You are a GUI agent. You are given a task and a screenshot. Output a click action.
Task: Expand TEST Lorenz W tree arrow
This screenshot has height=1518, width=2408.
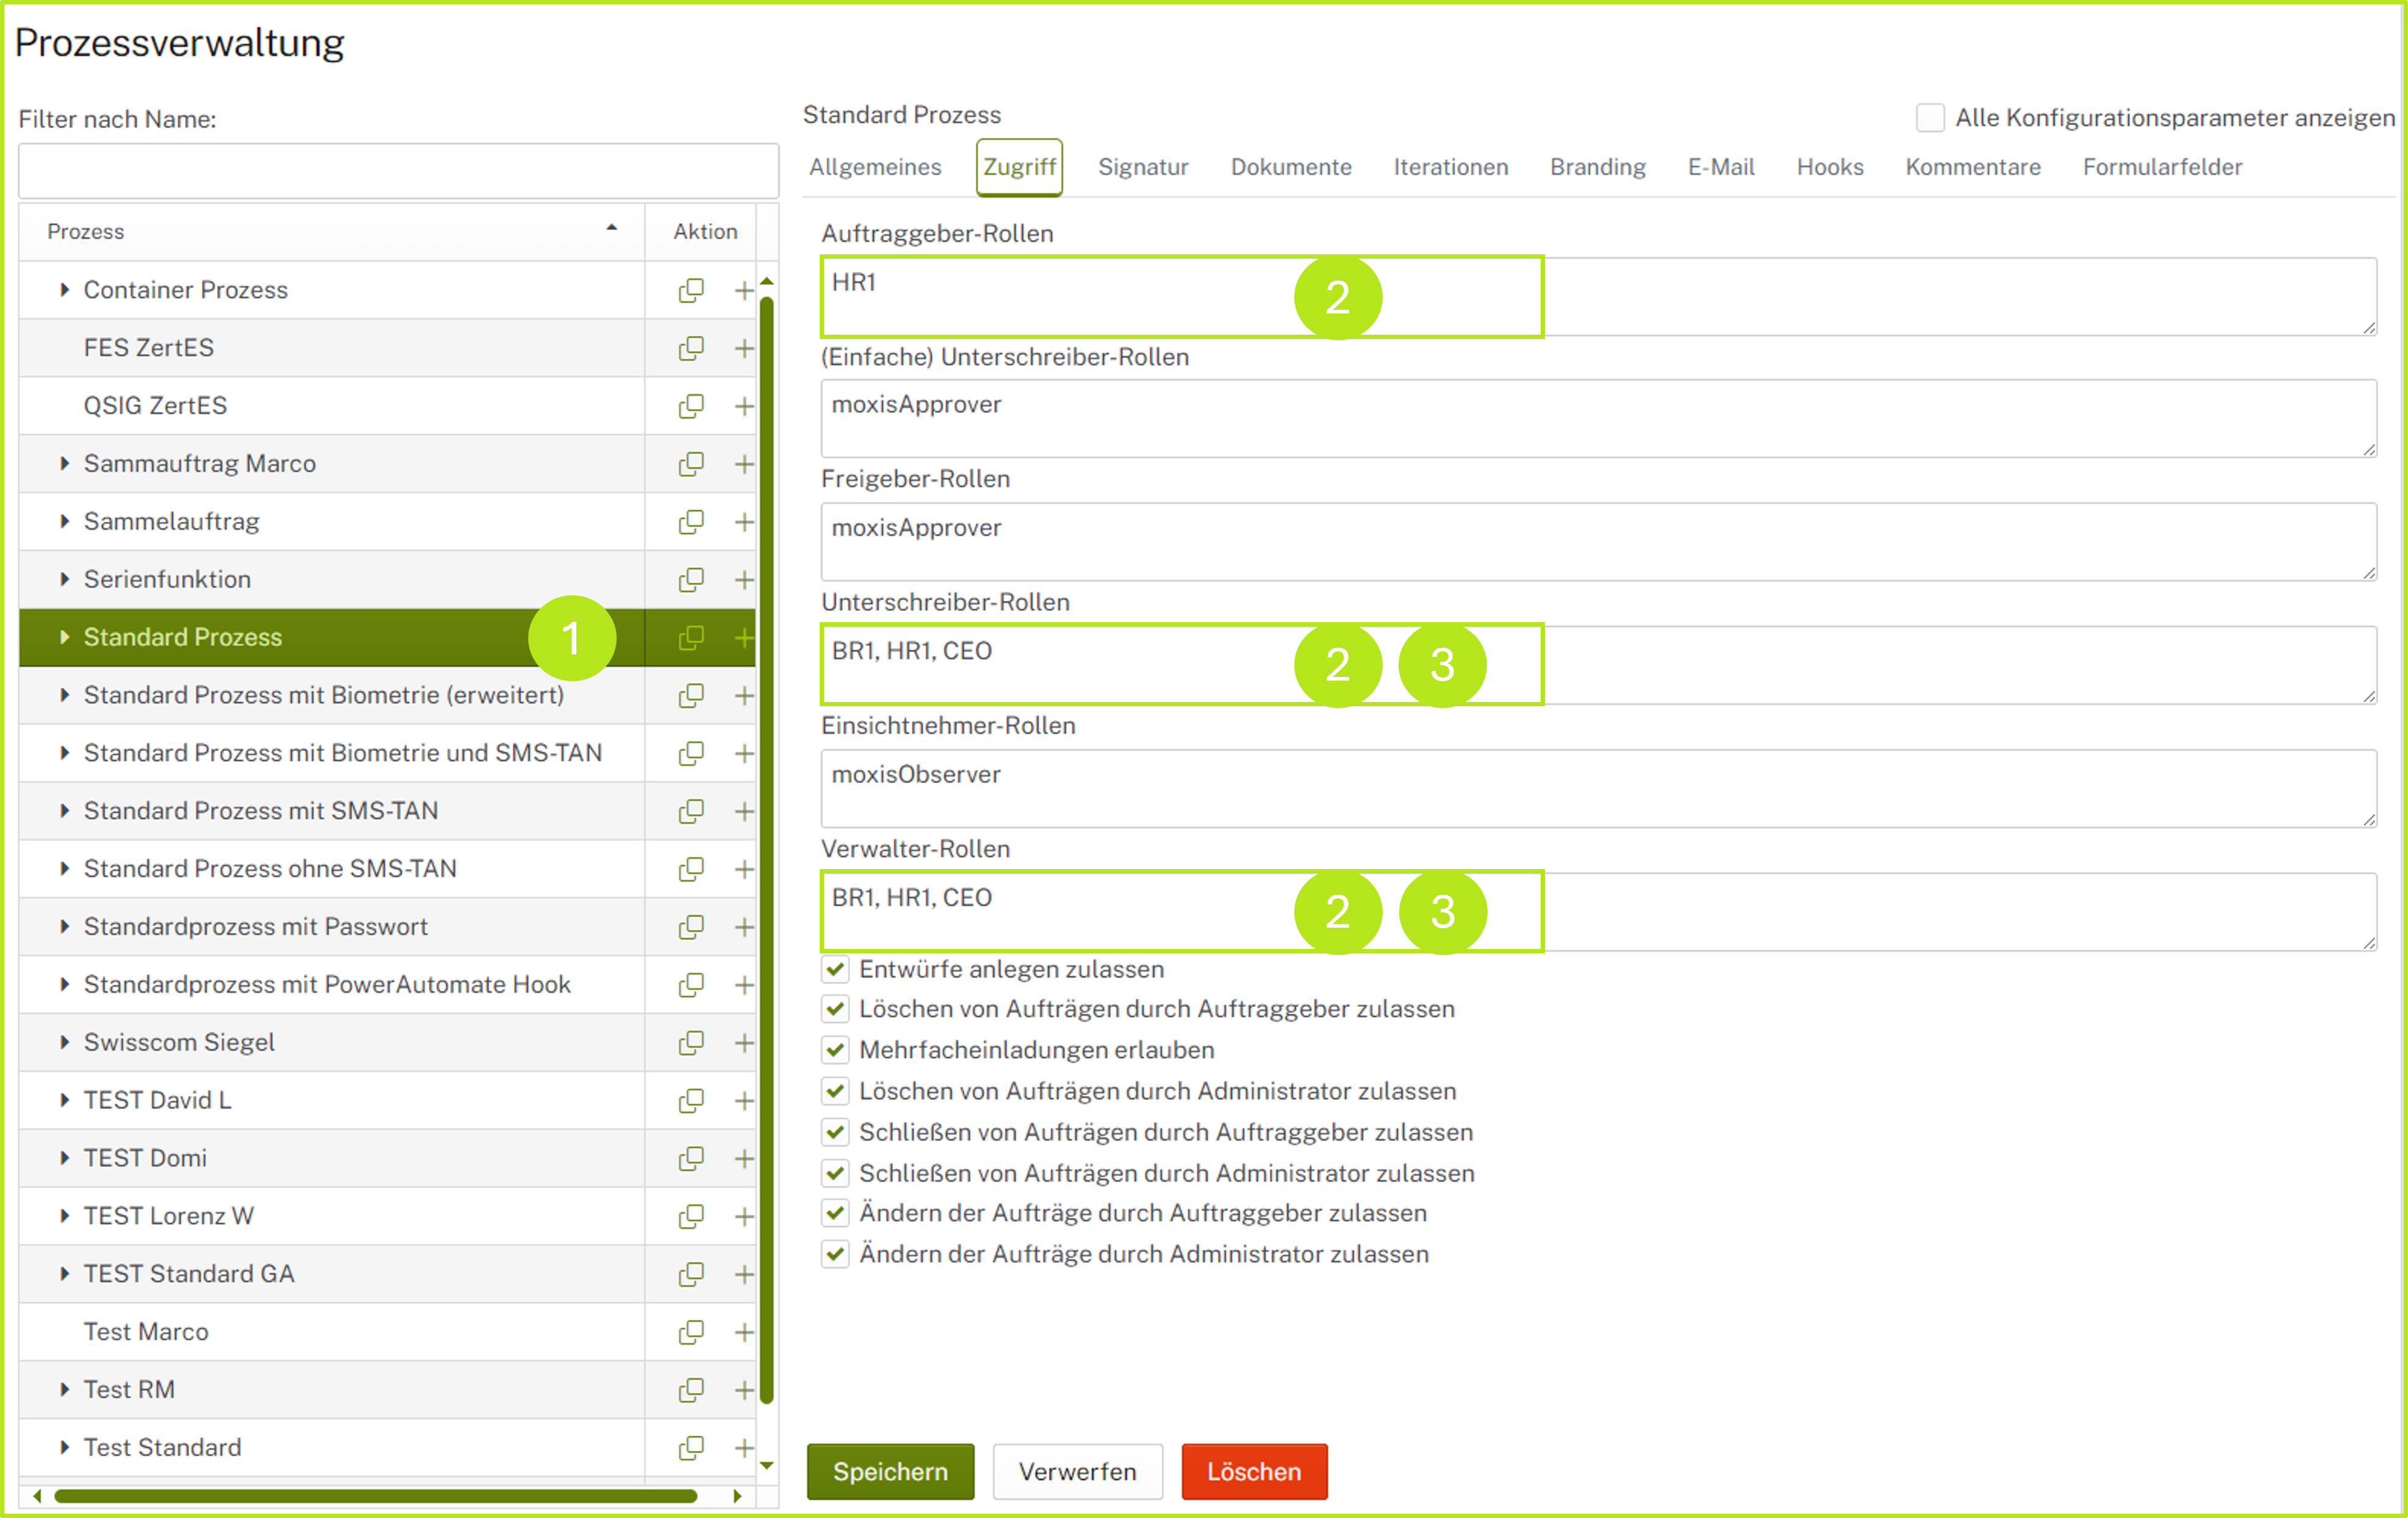(x=64, y=1216)
